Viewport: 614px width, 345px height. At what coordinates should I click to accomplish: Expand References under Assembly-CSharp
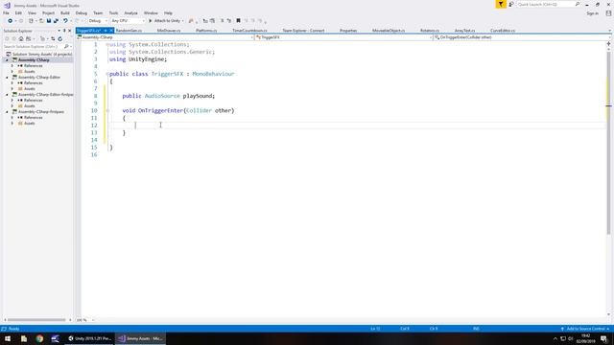[12, 66]
